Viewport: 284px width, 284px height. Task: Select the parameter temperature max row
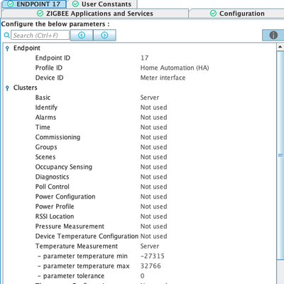click(84, 266)
